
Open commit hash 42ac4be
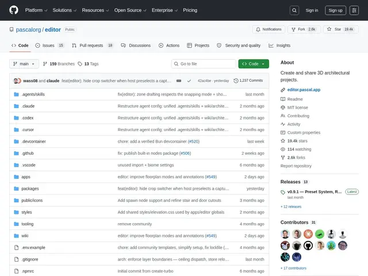pyautogui.click(x=204, y=80)
